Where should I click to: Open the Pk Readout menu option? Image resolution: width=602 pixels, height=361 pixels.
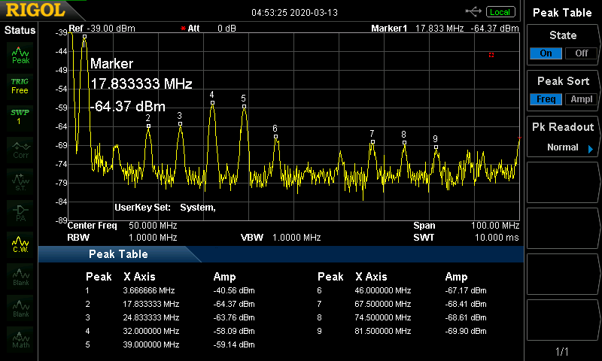(562, 137)
